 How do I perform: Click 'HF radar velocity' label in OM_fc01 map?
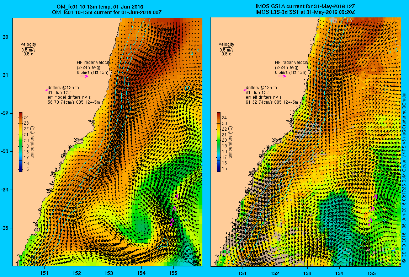pyautogui.click(x=94, y=63)
